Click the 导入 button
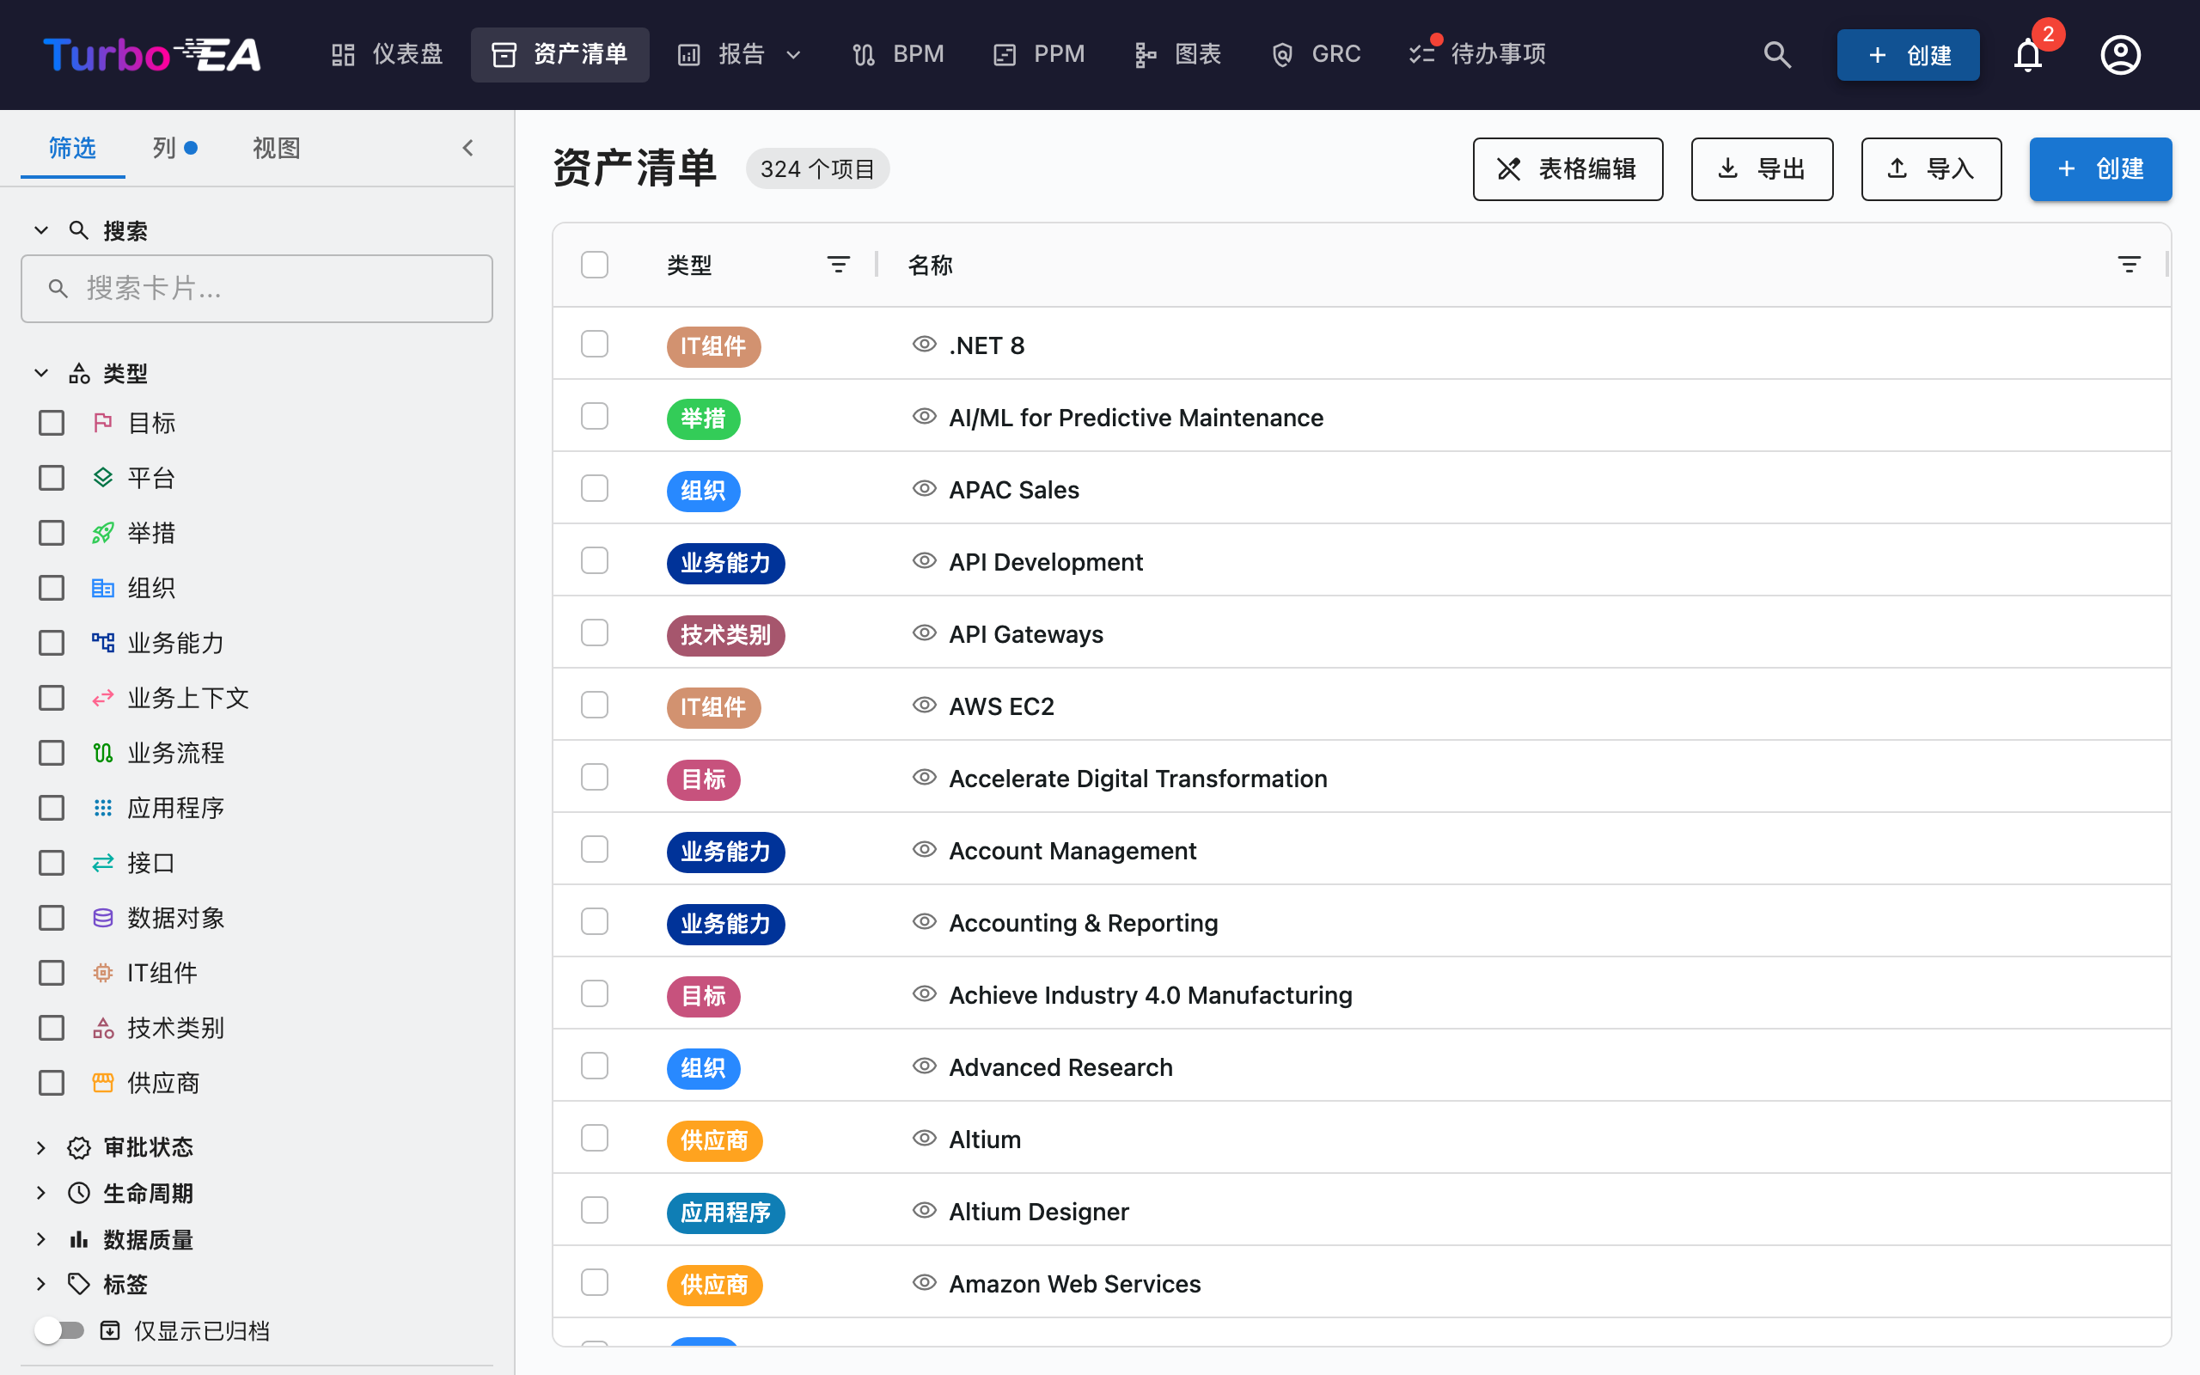 tap(1931, 169)
